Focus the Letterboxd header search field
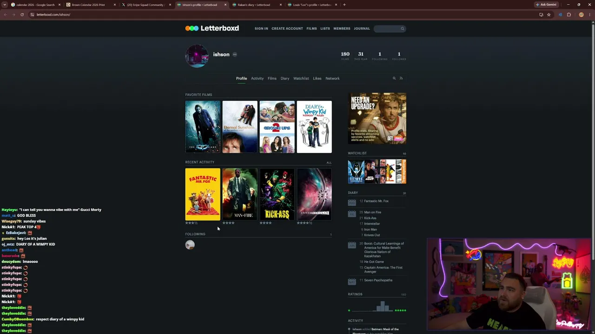The width and height of the screenshot is (595, 334). pos(390,29)
